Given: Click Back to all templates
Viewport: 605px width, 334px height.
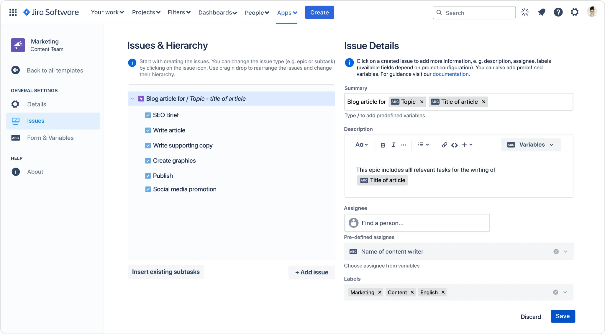Looking at the screenshot, I should [55, 70].
